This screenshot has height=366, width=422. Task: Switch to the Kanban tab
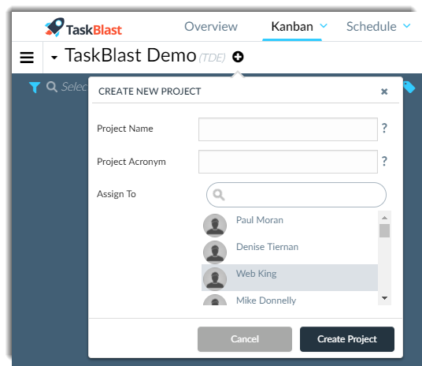click(x=292, y=27)
